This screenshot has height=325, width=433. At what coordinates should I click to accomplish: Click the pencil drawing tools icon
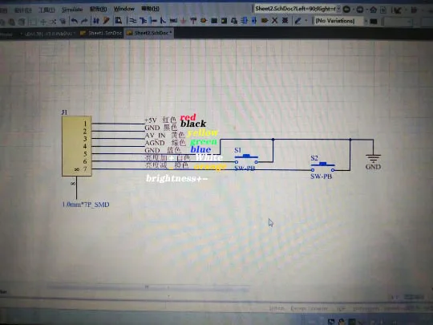click(298, 21)
